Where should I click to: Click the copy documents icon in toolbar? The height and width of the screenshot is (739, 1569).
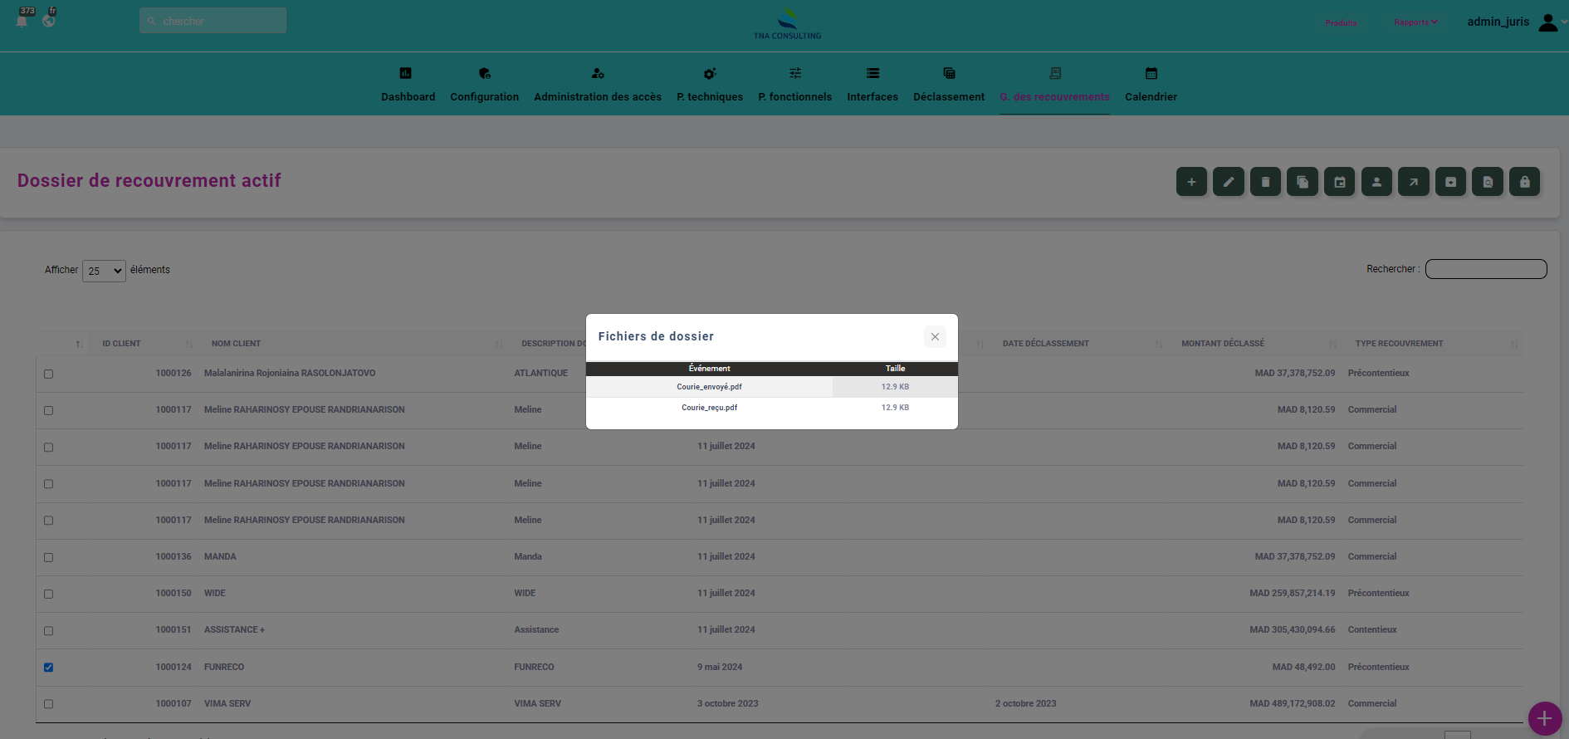(x=1303, y=182)
